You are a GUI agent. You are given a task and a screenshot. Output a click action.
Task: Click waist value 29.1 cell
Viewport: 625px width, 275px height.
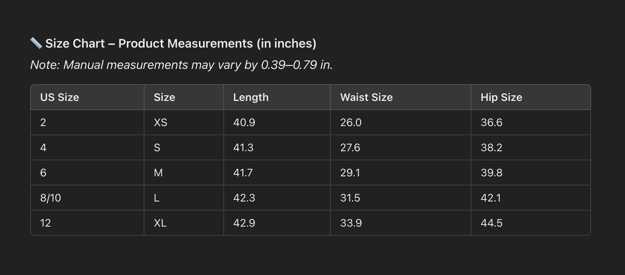point(350,173)
